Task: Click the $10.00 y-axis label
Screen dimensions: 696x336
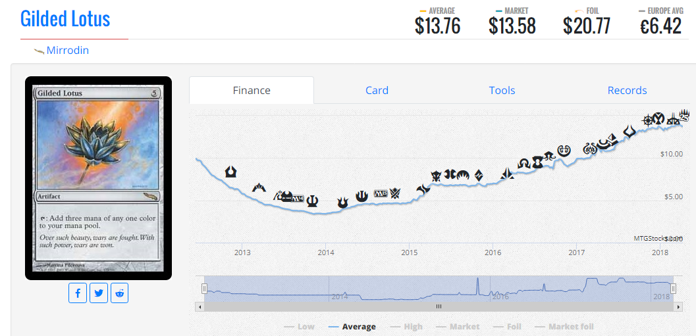Action: [672, 155]
